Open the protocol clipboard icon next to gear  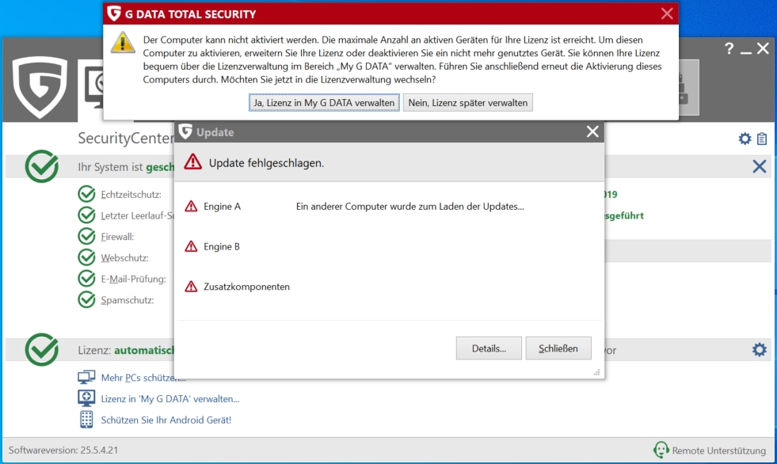pos(762,139)
